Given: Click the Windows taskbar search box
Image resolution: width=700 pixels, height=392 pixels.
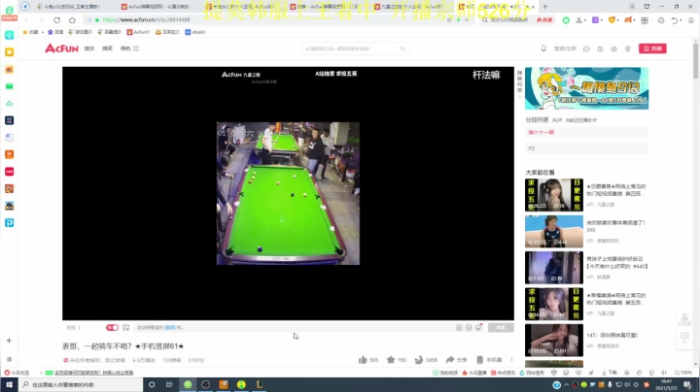Looking at the screenshot, I should [81, 384].
